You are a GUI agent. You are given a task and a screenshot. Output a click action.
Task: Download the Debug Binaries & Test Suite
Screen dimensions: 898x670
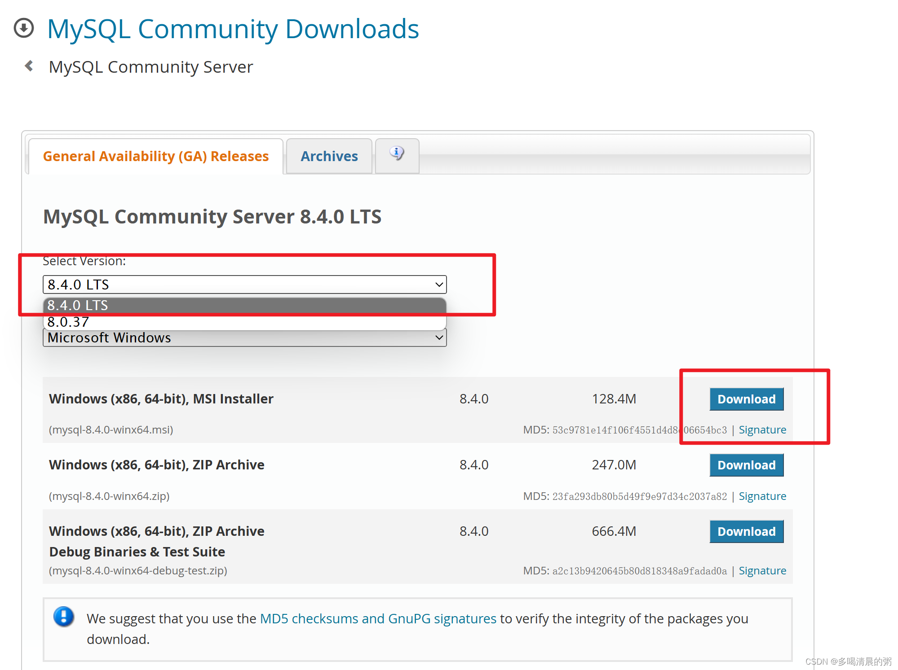point(746,531)
